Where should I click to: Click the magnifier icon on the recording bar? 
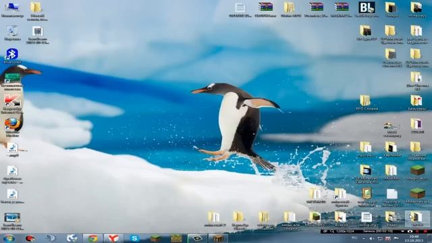[x=331, y=232]
